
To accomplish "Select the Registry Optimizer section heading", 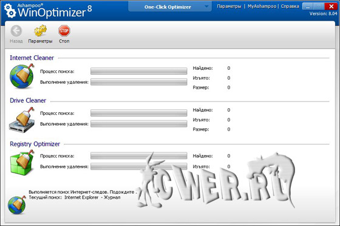I will coord(35,144).
